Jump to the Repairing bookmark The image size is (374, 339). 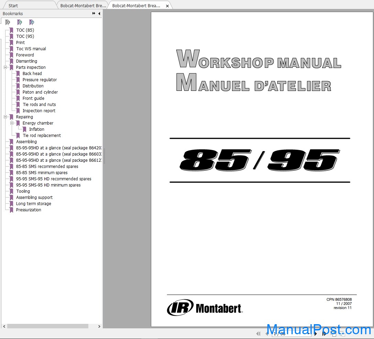coord(24,117)
